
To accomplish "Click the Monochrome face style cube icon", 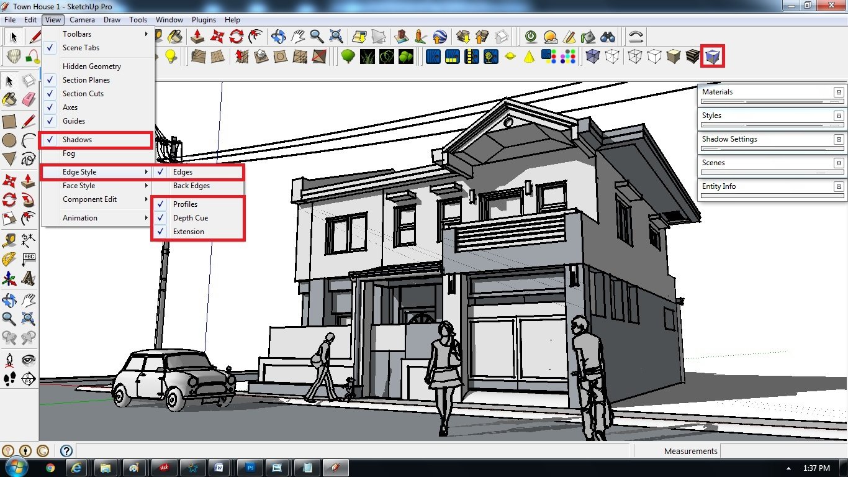I will (713, 57).
